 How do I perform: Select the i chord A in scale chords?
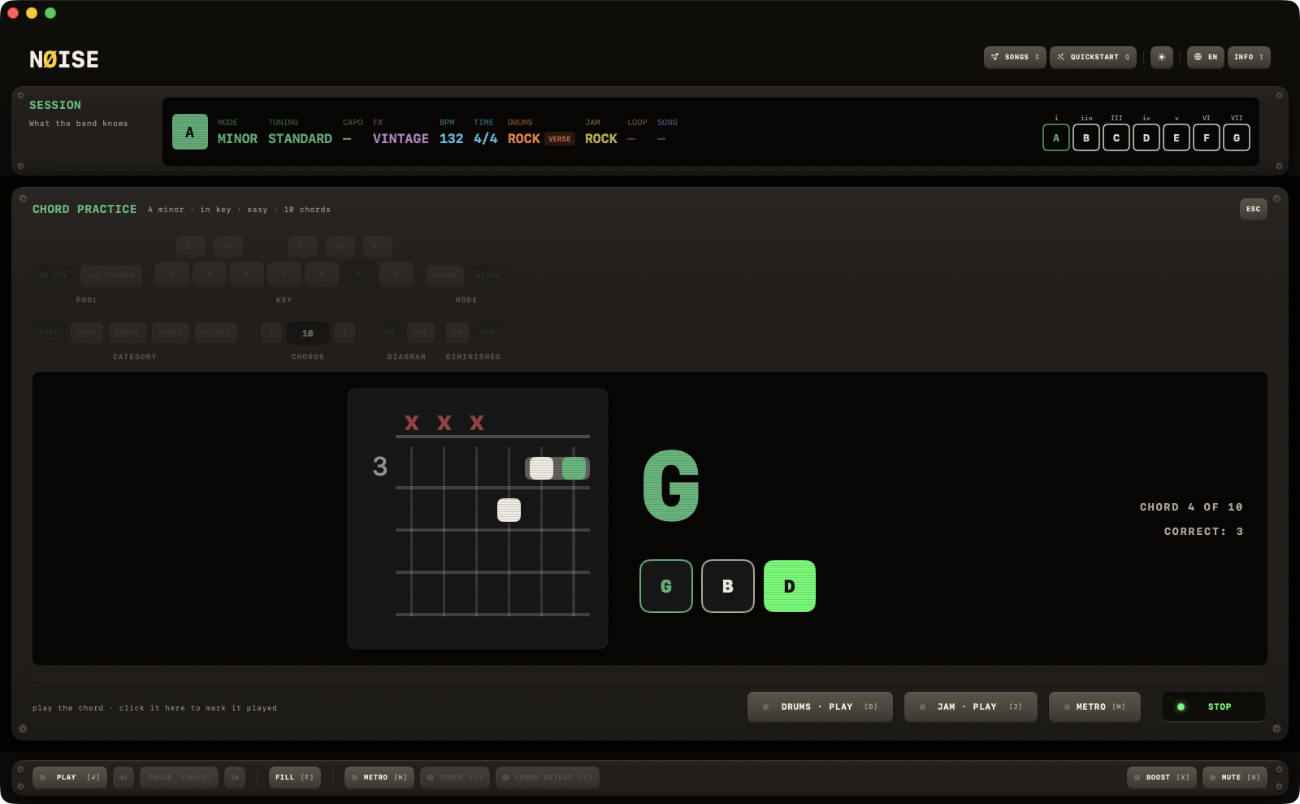(x=1056, y=137)
